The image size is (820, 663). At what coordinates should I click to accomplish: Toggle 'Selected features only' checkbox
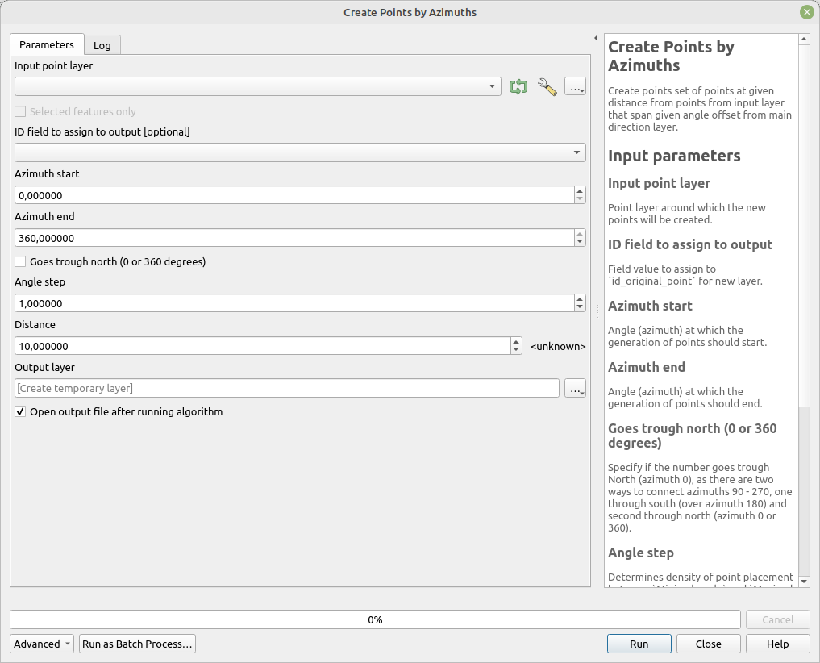pyautogui.click(x=19, y=111)
